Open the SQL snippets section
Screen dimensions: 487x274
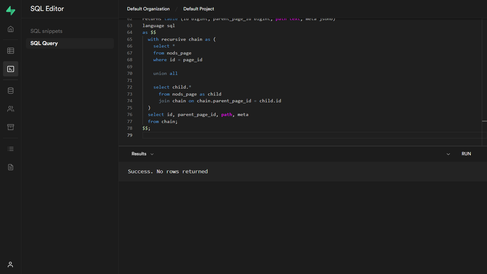(x=46, y=31)
